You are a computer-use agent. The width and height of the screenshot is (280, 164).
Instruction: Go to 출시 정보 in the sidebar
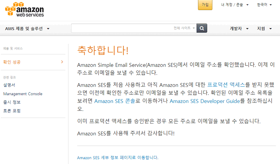12,102
